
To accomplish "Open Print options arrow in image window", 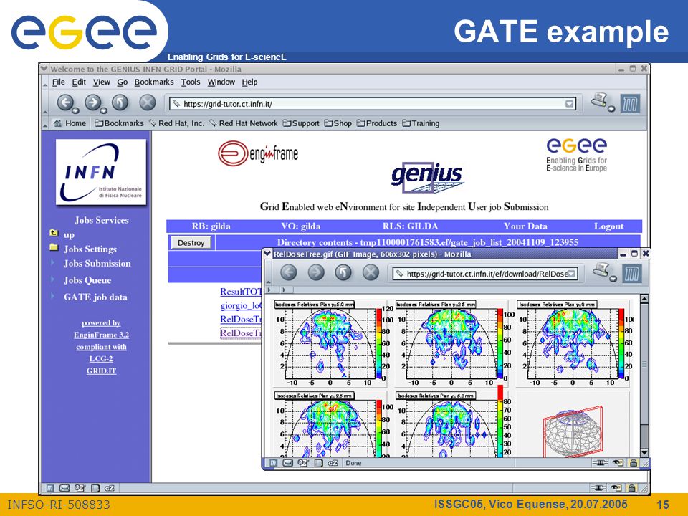I will [613, 279].
